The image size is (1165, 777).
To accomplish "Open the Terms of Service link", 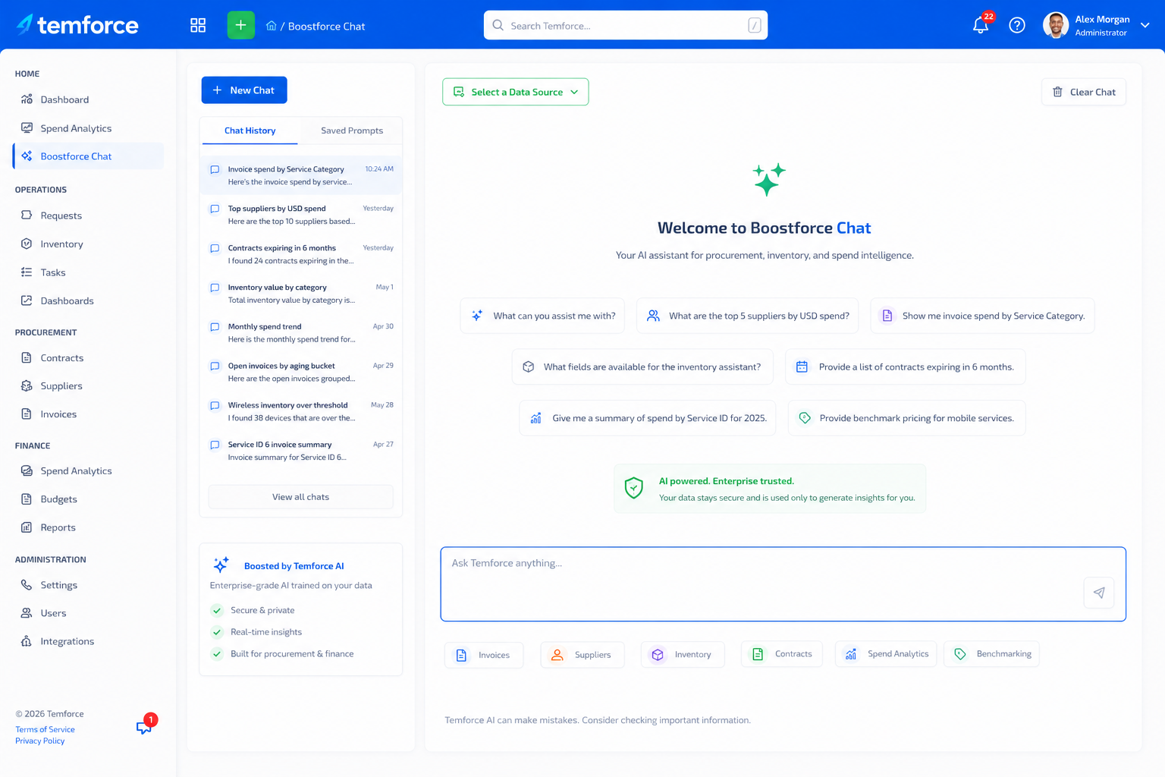I will point(45,729).
